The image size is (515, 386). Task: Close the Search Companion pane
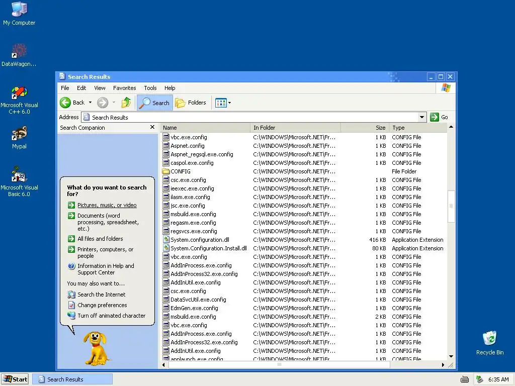tap(152, 127)
